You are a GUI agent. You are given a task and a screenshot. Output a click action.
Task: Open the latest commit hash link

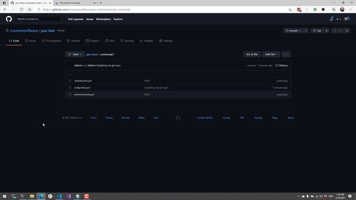pos(251,66)
